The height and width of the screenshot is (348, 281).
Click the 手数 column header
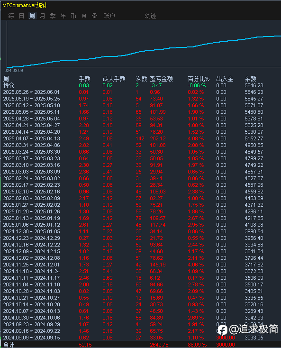[x=84, y=79]
